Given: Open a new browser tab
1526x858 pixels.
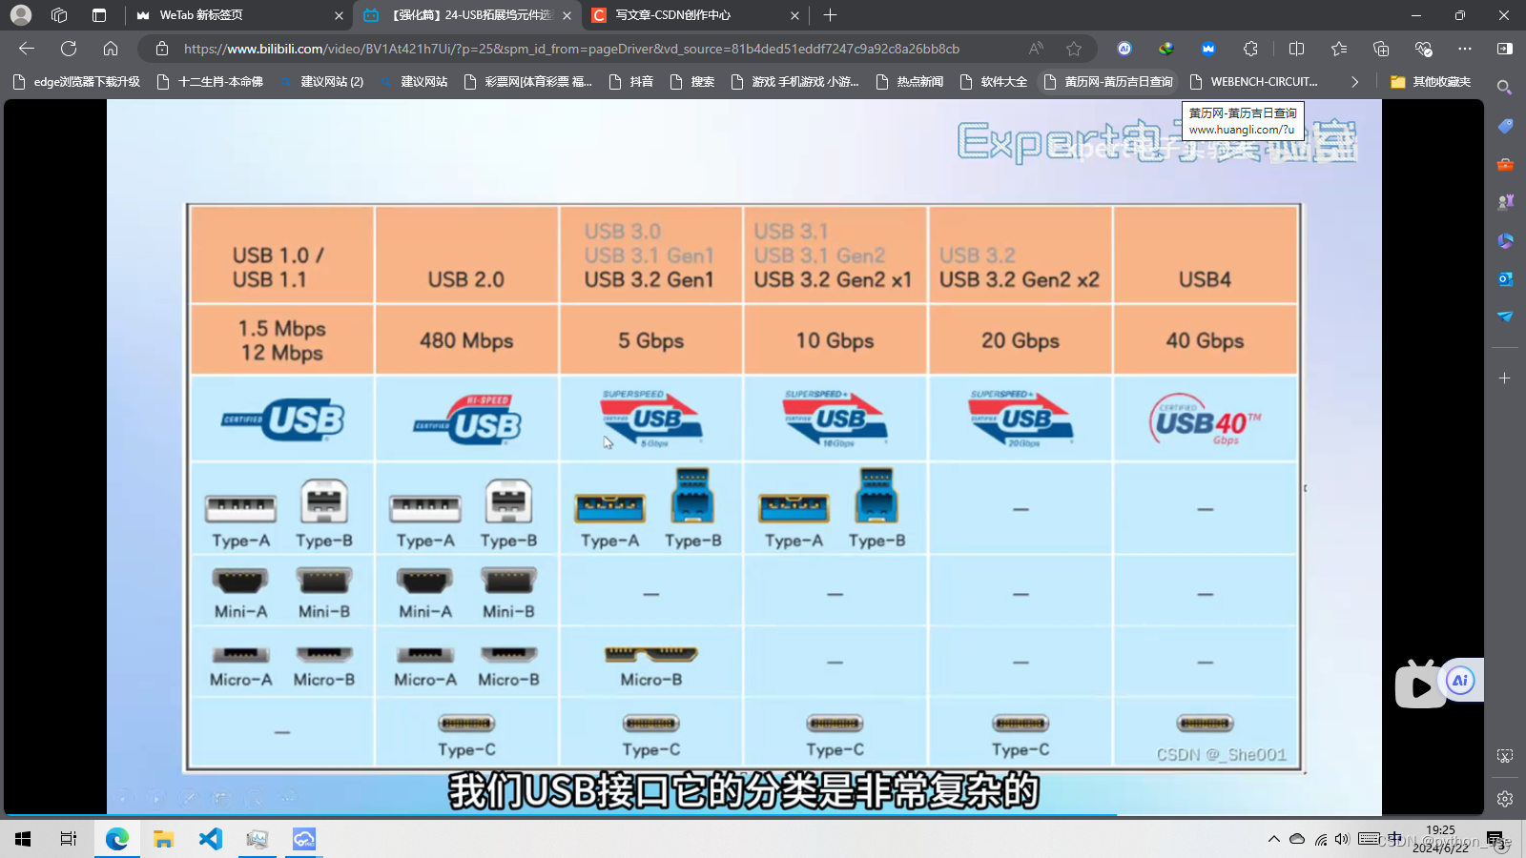Looking at the screenshot, I should (830, 15).
